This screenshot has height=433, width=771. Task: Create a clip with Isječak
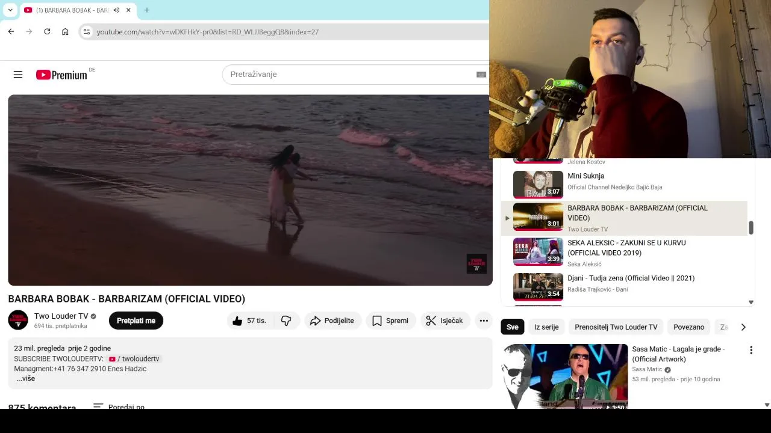coord(445,321)
